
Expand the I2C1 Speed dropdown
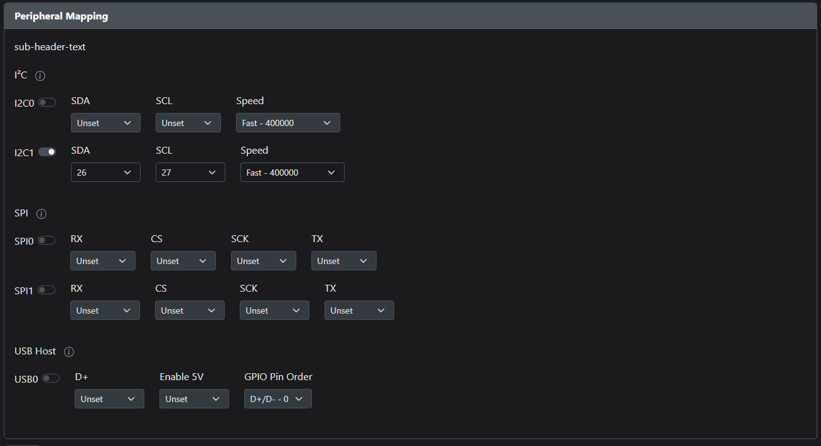click(x=292, y=173)
